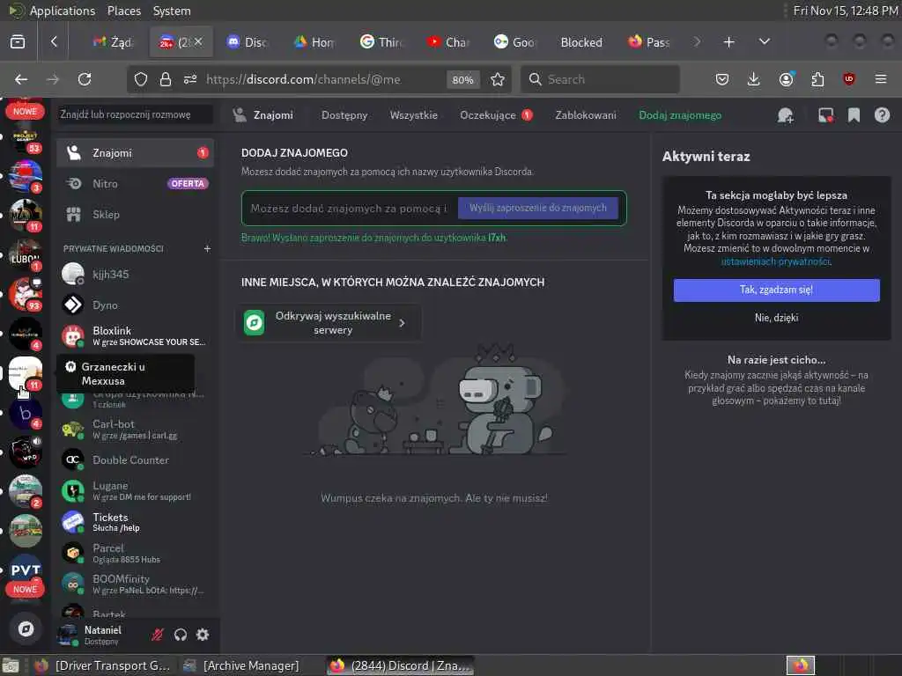Create a new DM with plus icon

[207, 248]
